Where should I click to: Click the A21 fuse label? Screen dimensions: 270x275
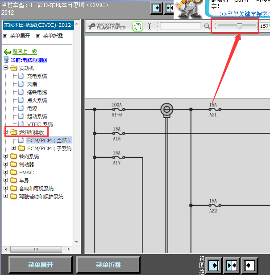[x=213, y=115]
